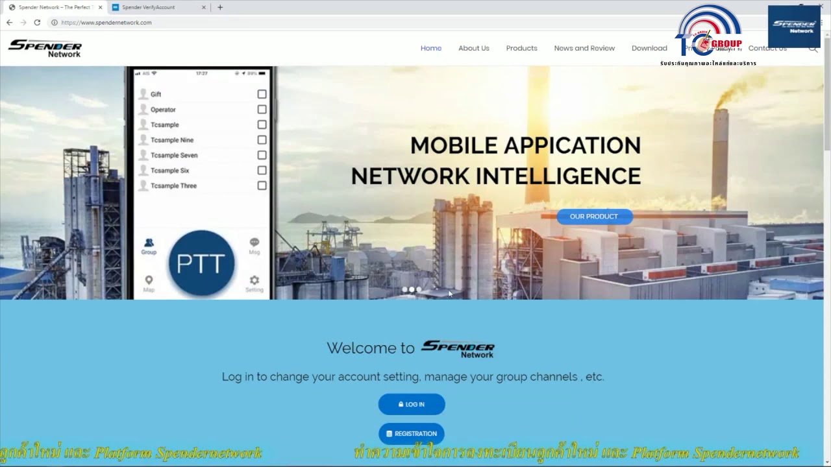The width and height of the screenshot is (831, 467).
Task: Click the big PTT circle button
Action: (201, 263)
